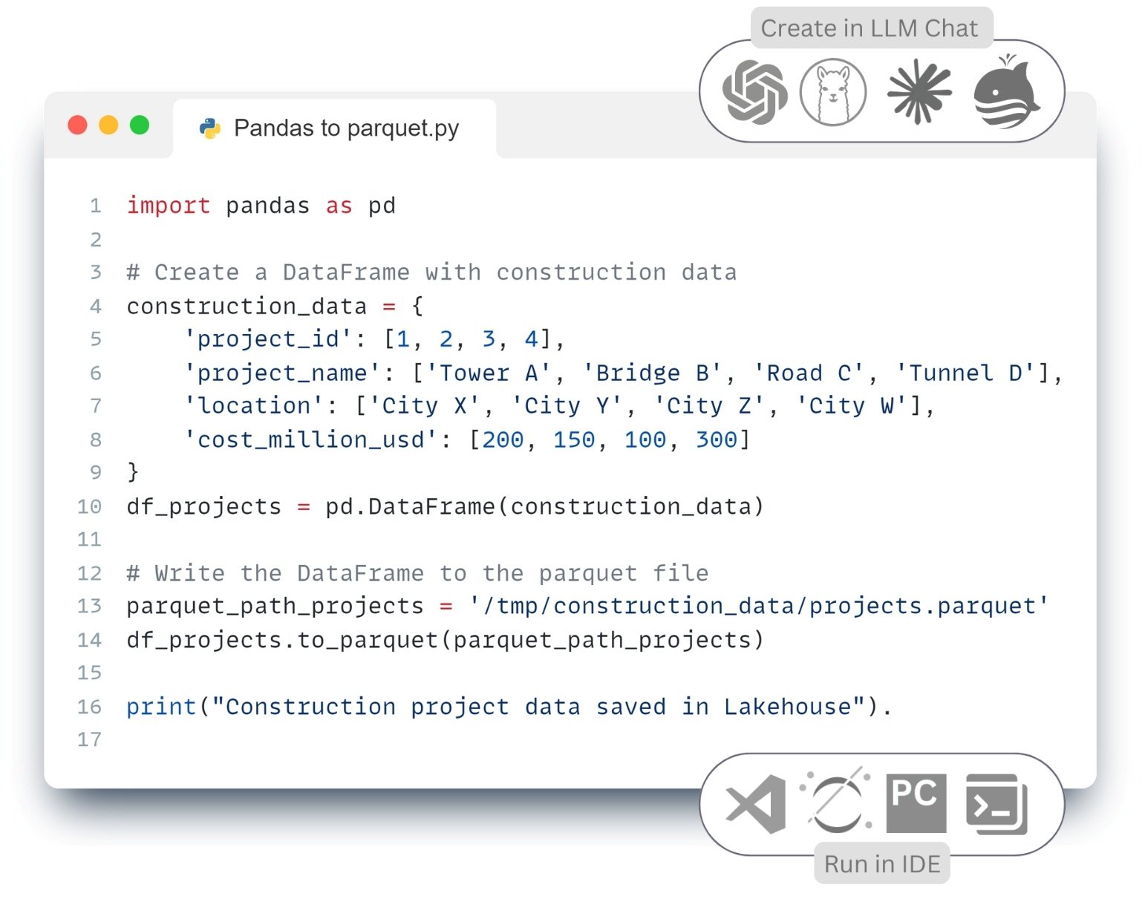Click the yellow minimize window dot
Screen dimensions: 1145x902
pos(108,125)
